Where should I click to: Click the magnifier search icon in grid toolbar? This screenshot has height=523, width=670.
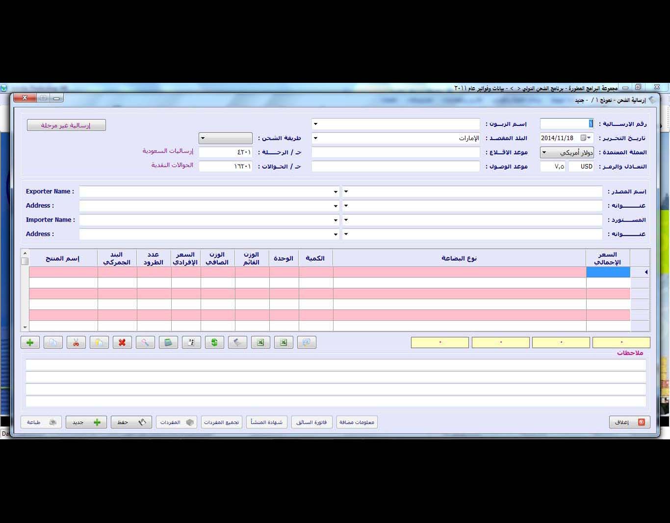tap(145, 343)
